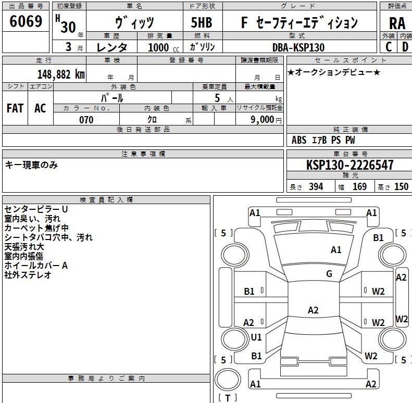This screenshot has width=412, height=403.
Task: Select the vehicle history レンタ
Action: pyautogui.click(x=112, y=47)
